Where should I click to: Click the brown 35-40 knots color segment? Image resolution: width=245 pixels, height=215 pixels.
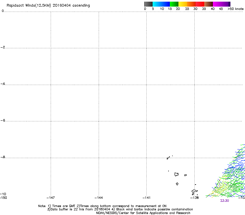(x=209, y=4)
